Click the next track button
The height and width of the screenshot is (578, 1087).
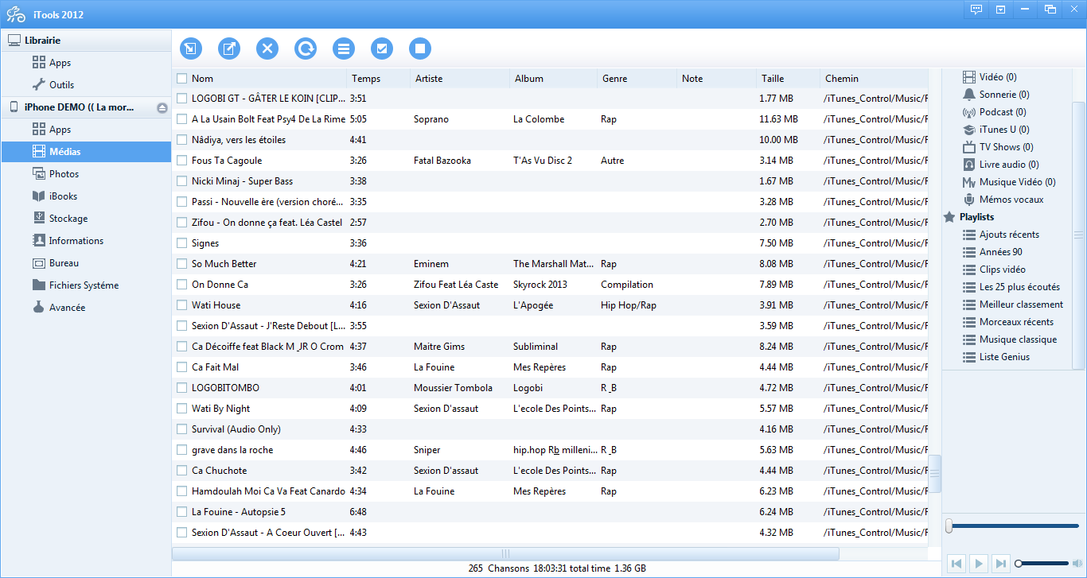coord(1001,564)
